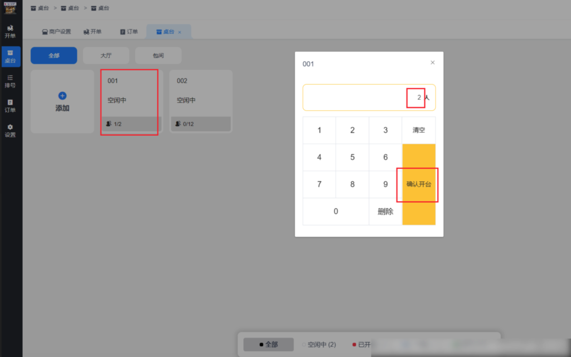Close the 001 dialog with the x

pos(433,62)
